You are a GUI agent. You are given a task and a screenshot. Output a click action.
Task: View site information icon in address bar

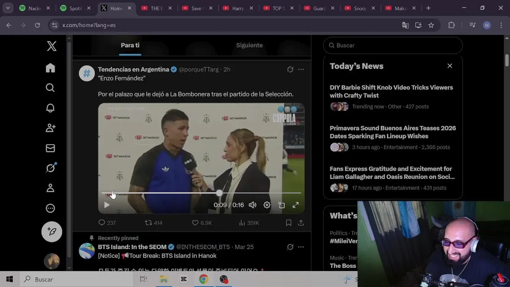55,25
